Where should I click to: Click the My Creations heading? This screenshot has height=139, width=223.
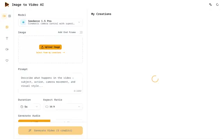(101, 14)
